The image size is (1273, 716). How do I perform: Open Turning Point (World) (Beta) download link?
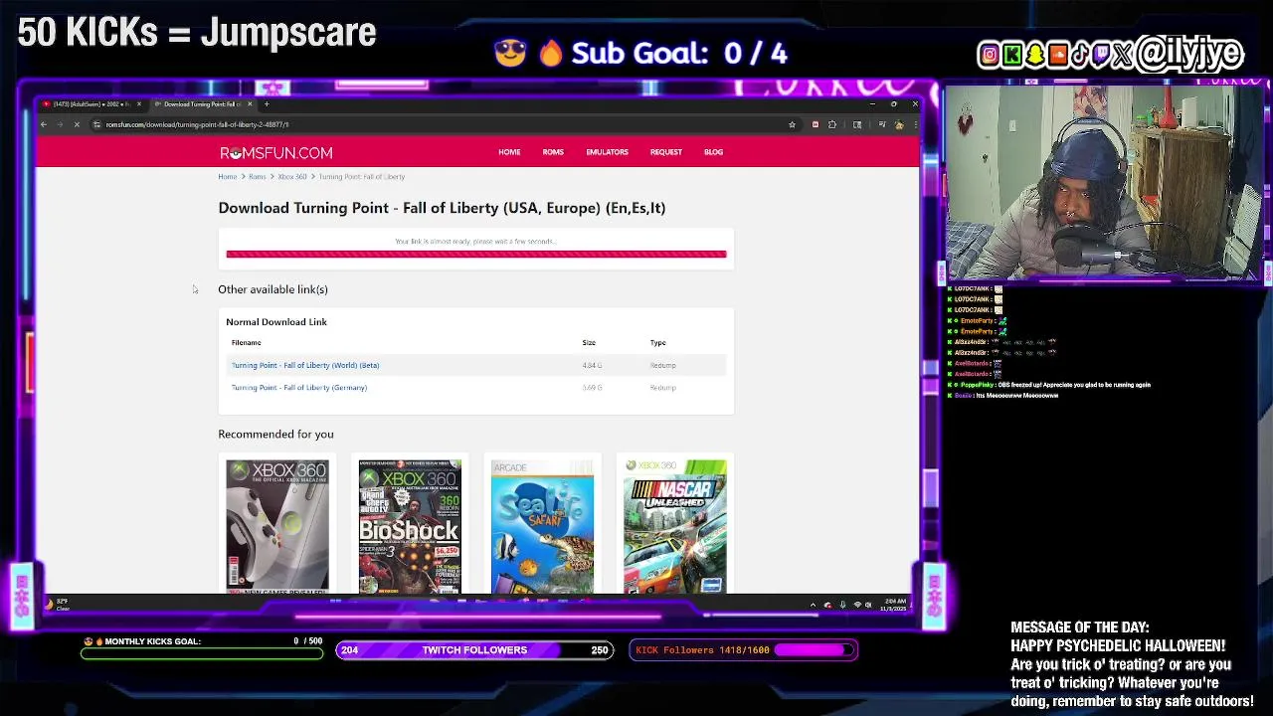pyautogui.click(x=305, y=365)
